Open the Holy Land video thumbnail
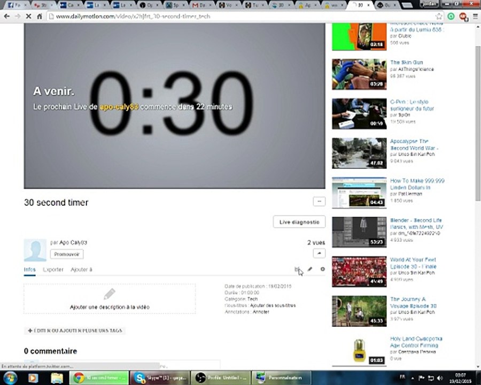481x385 pixels. click(x=359, y=351)
